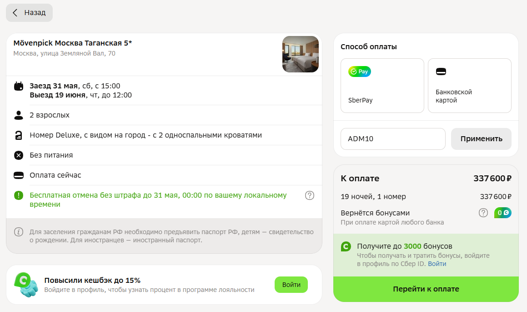Click the no-meals cross icon by Без питания
Viewport: 527px width, 312px height.
pyautogui.click(x=19, y=155)
